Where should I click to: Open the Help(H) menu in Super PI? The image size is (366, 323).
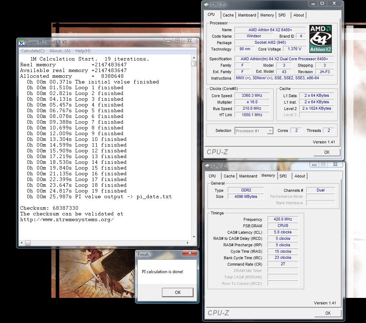click(x=83, y=51)
